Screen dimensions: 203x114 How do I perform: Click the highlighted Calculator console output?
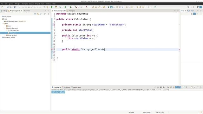coord(58,92)
